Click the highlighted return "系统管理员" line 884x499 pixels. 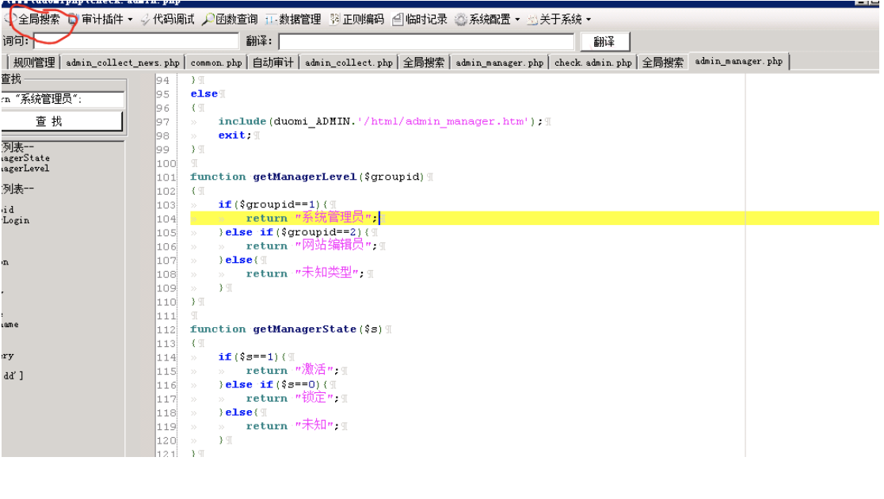(311, 218)
